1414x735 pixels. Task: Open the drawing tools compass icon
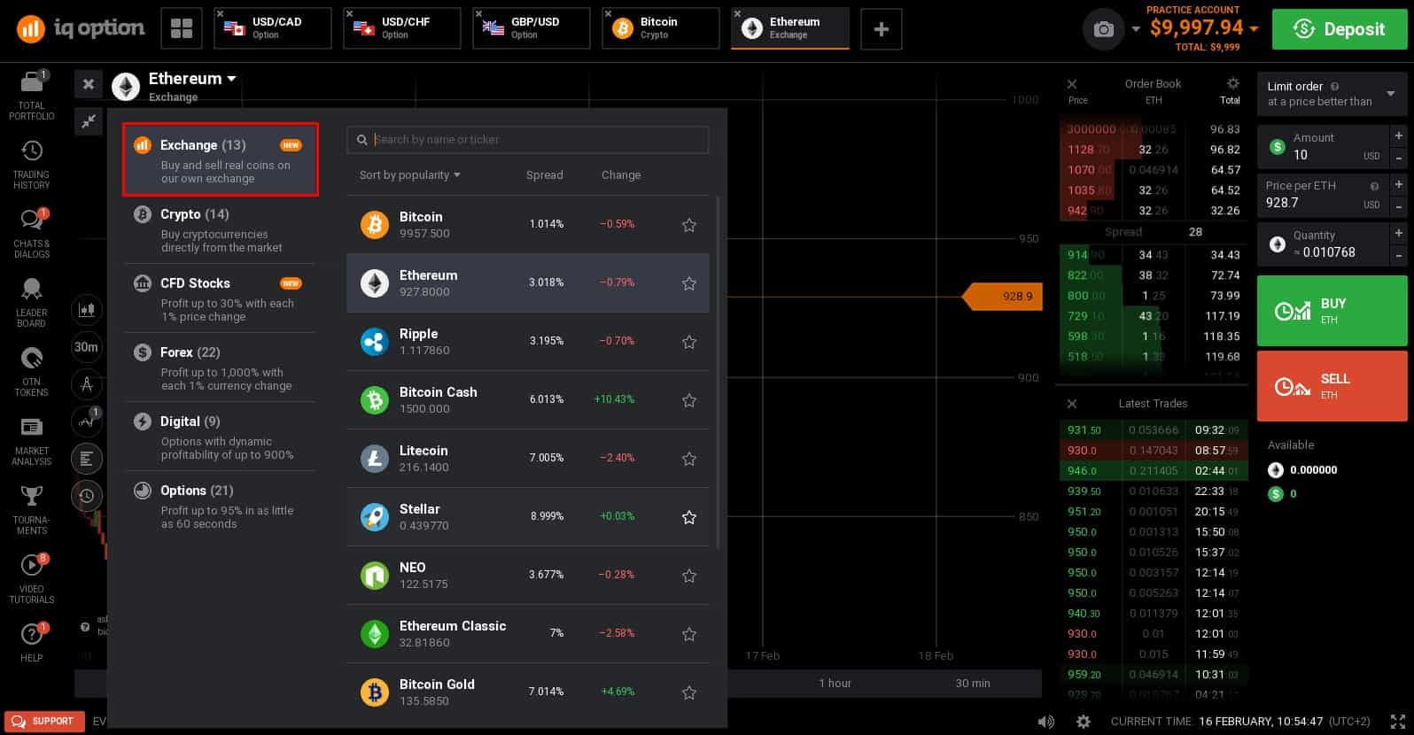click(x=87, y=384)
